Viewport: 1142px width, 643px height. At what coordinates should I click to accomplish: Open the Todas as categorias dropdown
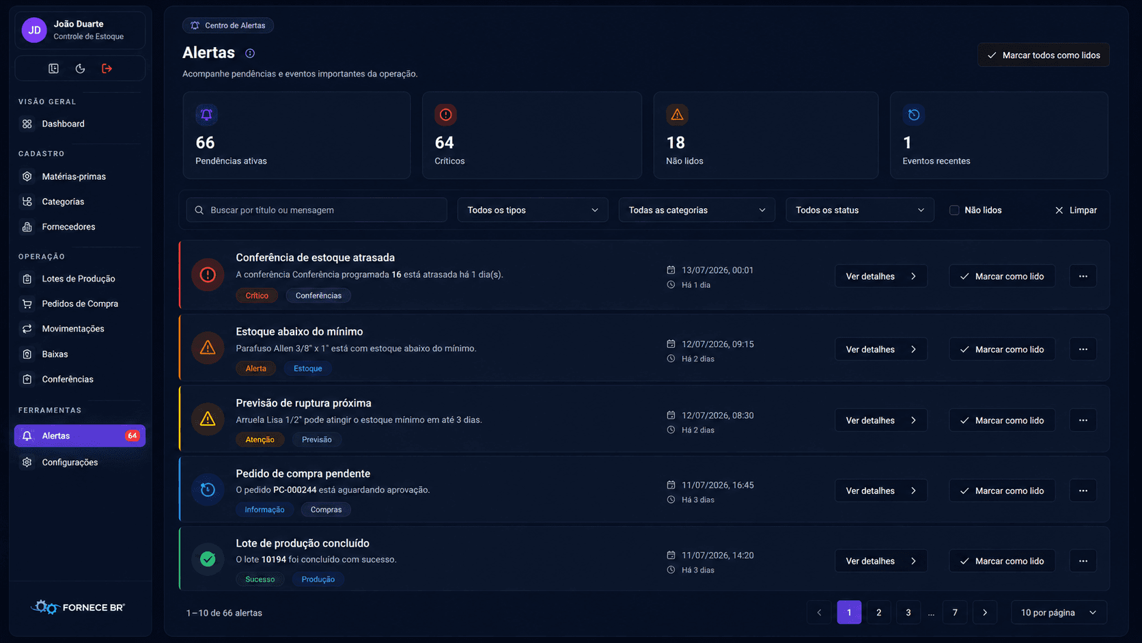tap(697, 210)
